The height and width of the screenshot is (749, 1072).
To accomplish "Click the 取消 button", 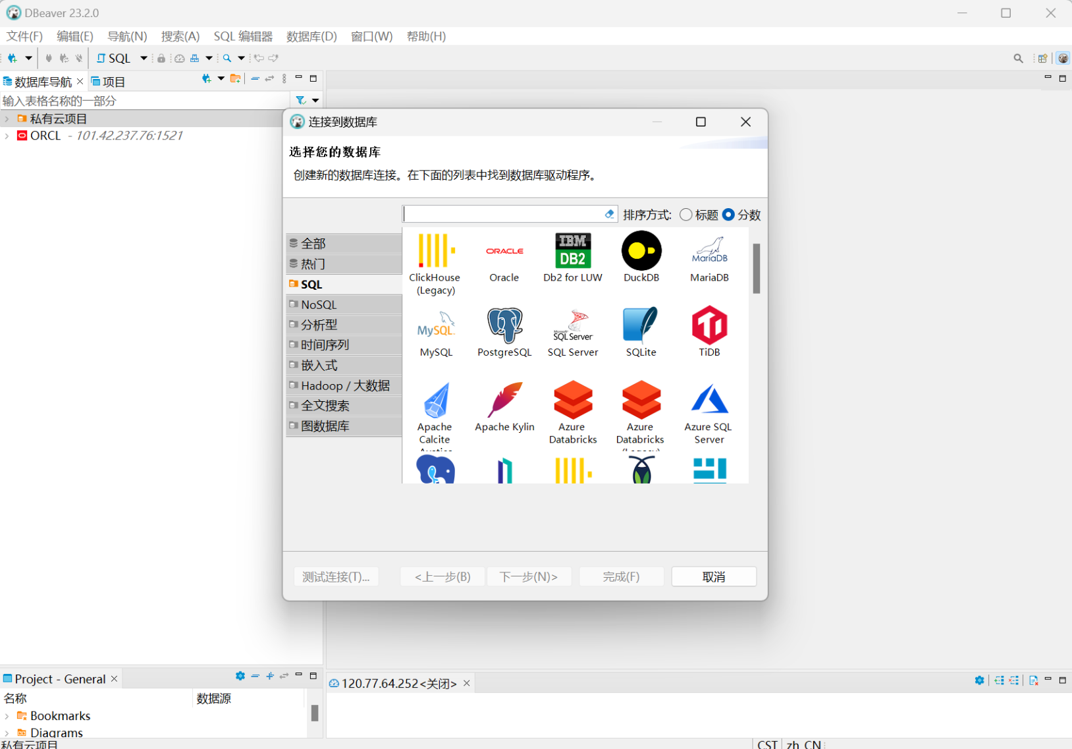I will click(x=714, y=576).
